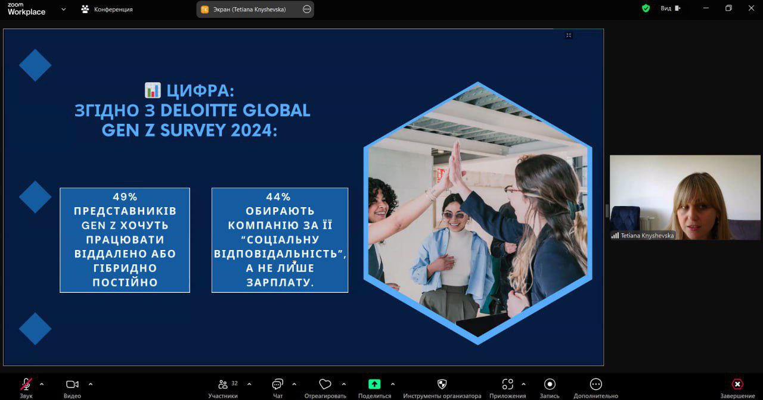Screen dimensions: 763x400
Task: Open the Вид view menu
Action: tap(669, 8)
